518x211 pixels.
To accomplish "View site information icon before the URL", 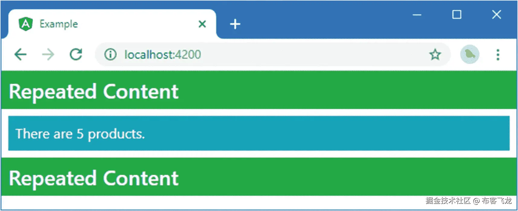I will point(110,55).
